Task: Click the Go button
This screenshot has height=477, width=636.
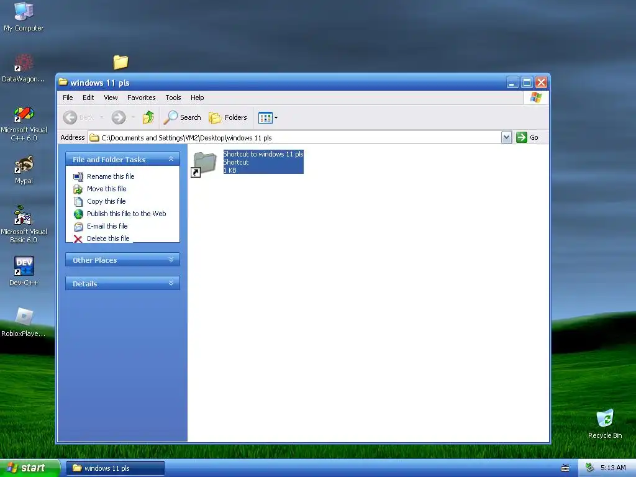Action: pos(527,137)
